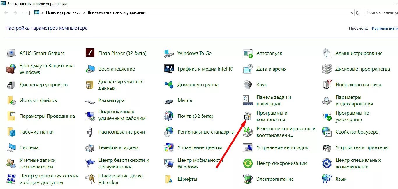The height and width of the screenshot is (189, 398).
Task: Open the Звук speaker icon
Action: [x=248, y=84]
